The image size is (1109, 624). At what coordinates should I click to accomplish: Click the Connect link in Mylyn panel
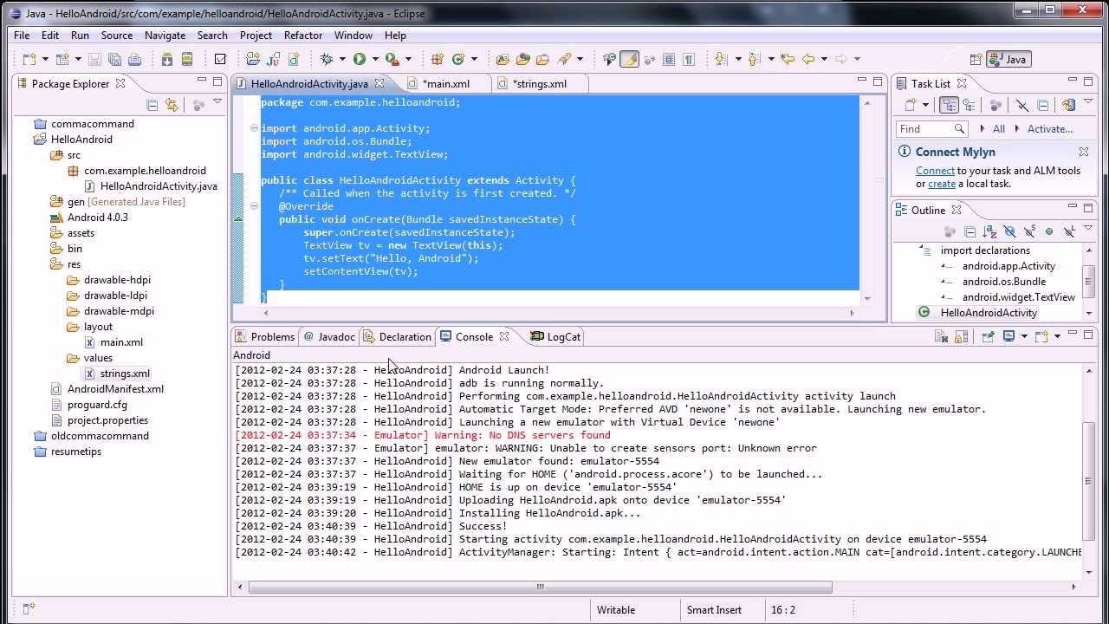(x=935, y=171)
